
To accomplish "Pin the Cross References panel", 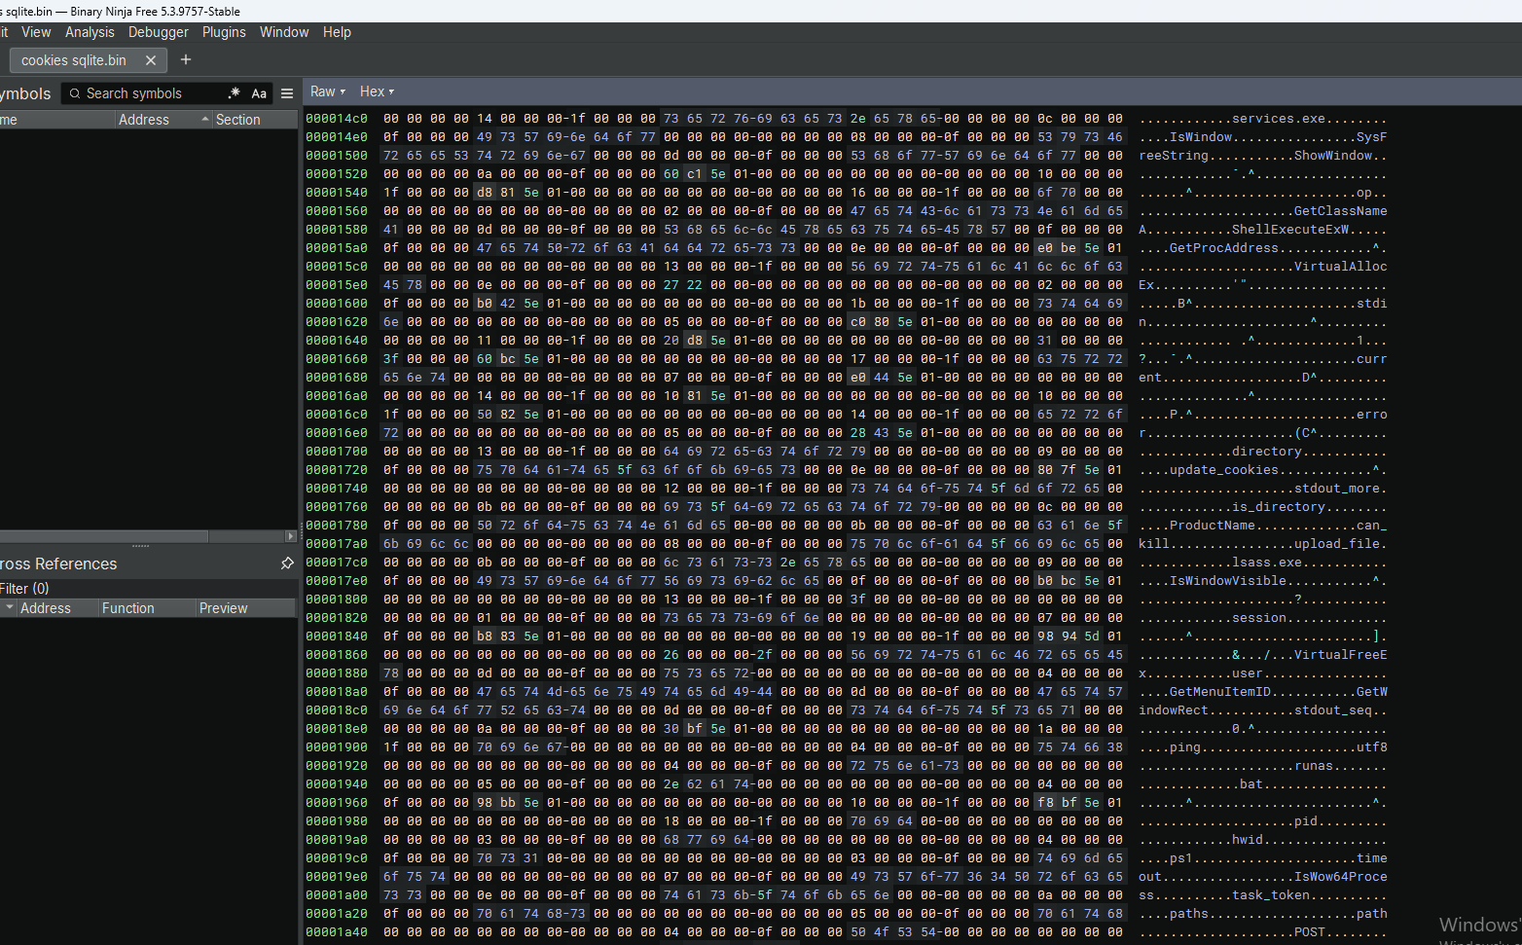I will click(x=287, y=563).
